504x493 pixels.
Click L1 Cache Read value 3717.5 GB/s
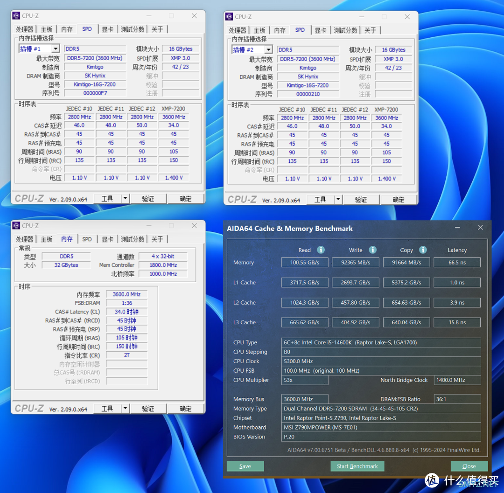(x=305, y=282)
